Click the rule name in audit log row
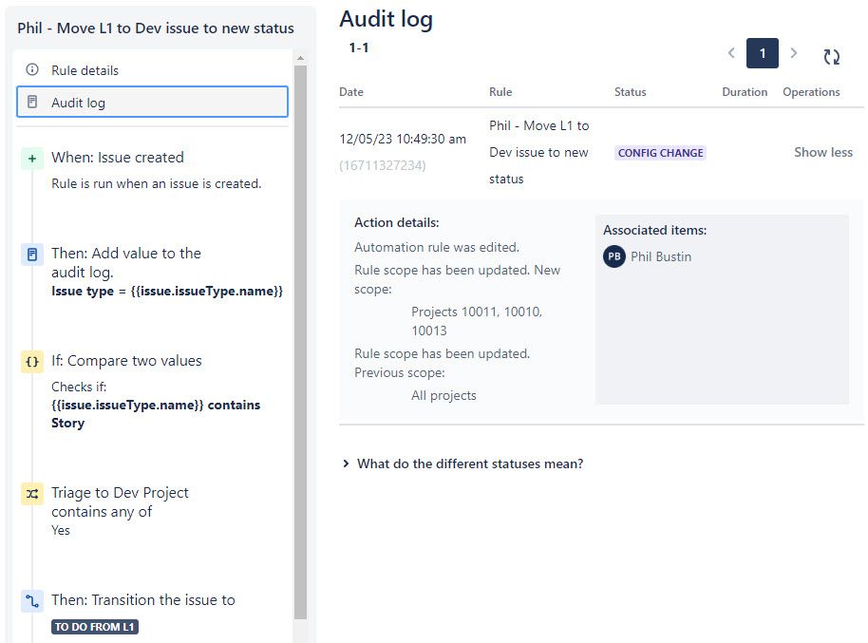The image size is (868, 643). (539, 152)
